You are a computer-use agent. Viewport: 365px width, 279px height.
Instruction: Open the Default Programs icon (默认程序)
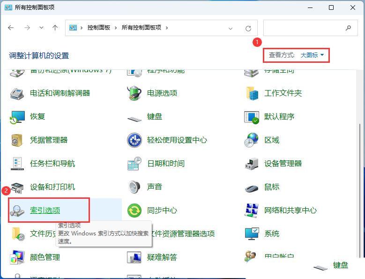pos(252,117)
